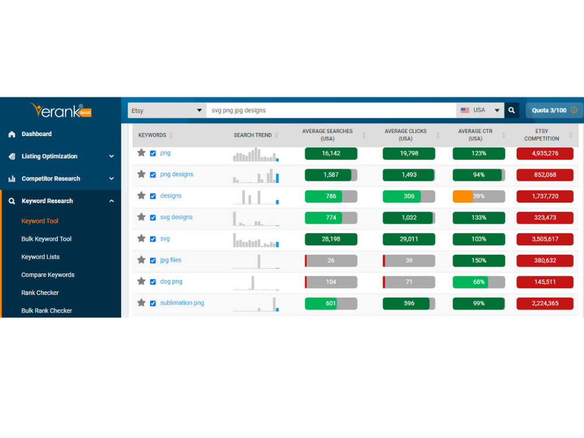
Task: Open the png keyword link
Action: 165,152
